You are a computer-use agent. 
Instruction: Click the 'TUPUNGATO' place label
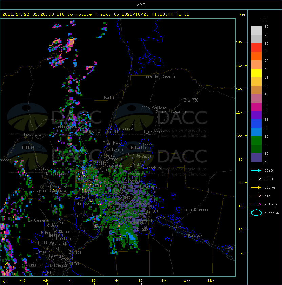pyautogui.click(x=55, y=235)
